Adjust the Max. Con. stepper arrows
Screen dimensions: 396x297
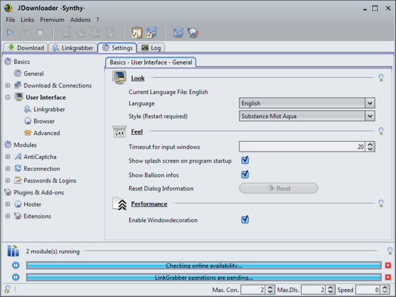click(270, 290)
